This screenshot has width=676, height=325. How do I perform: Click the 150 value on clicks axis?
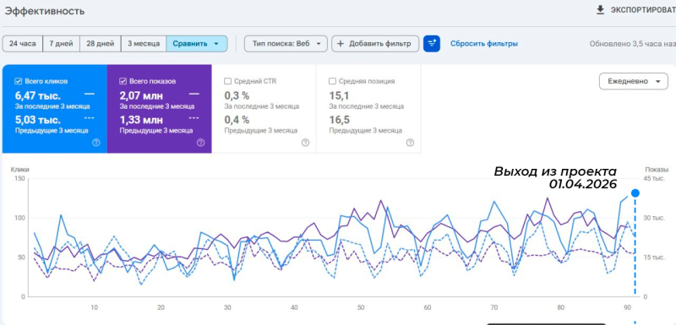coord(19,178)
